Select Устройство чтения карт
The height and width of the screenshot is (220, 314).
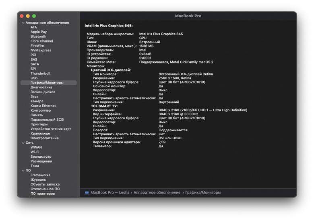pyautogui.click(x=51, y=129)
